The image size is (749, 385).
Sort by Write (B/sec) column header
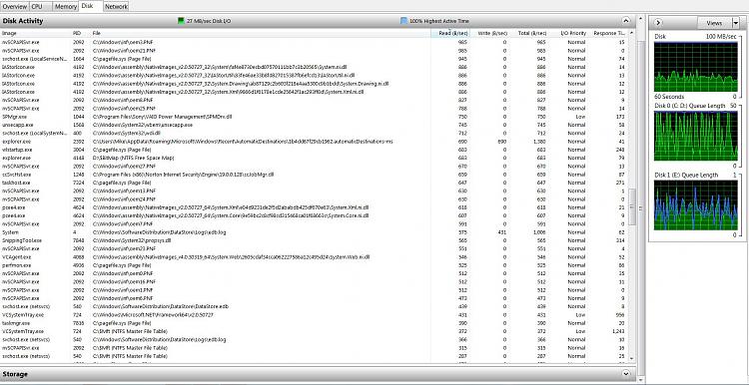coord(490,33)
